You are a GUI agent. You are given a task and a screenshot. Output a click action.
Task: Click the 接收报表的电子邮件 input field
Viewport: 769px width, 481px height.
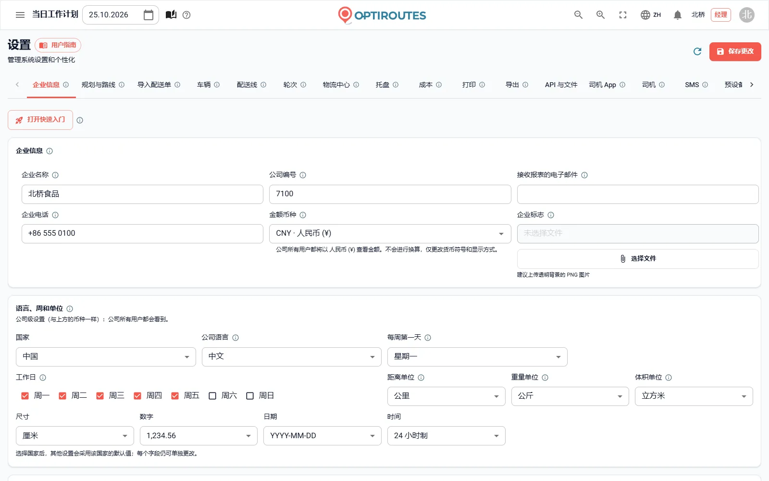pyautogui.click(x=638, y=194)
